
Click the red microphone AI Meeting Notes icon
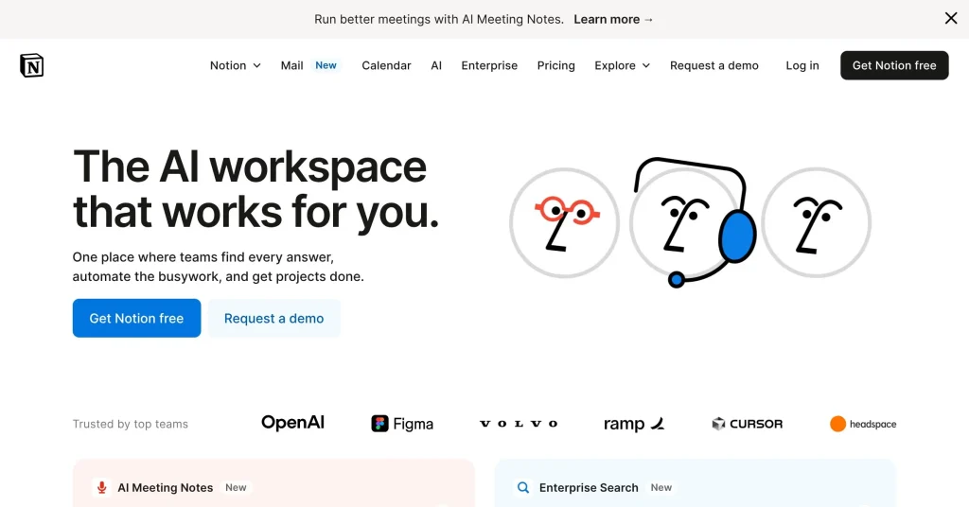pos(101,487)
